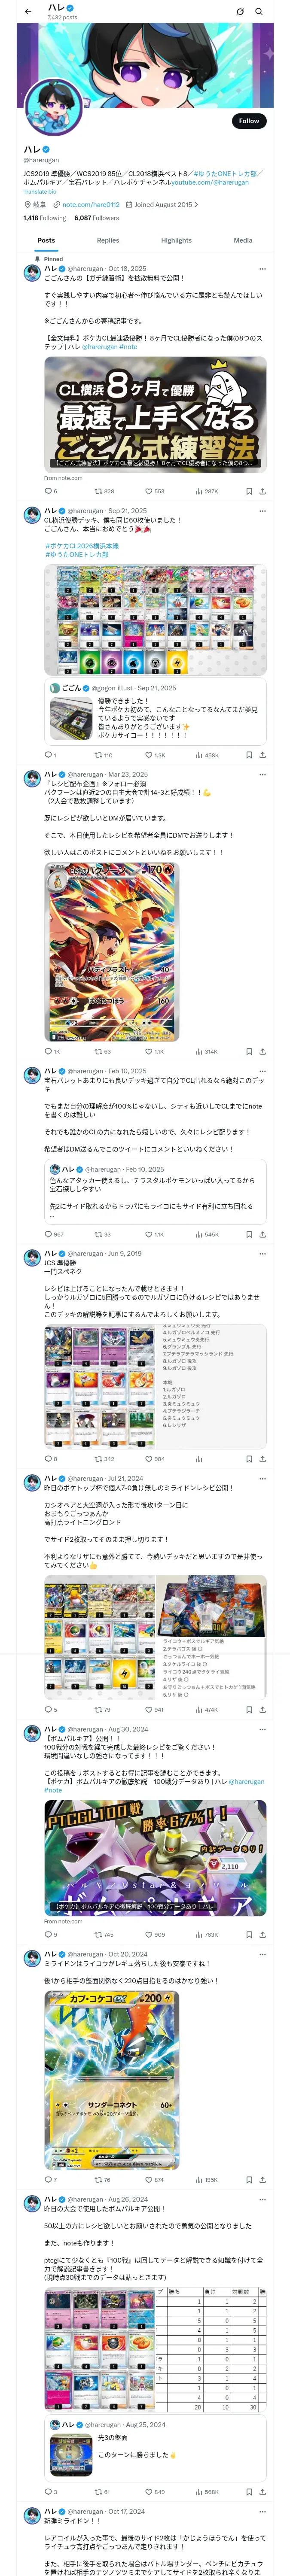
Task: Repost the pinned post with 828 reposts
Action: pos(98,491)
